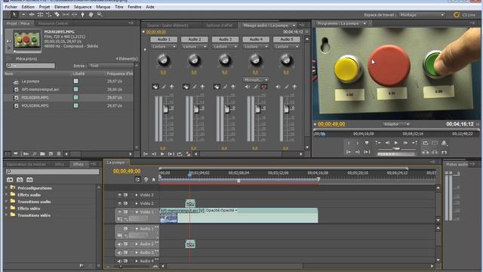The height and width of the screenshot is (272, 483).
Task: Click the first effects filter badge icon
Action: (10, 180)
